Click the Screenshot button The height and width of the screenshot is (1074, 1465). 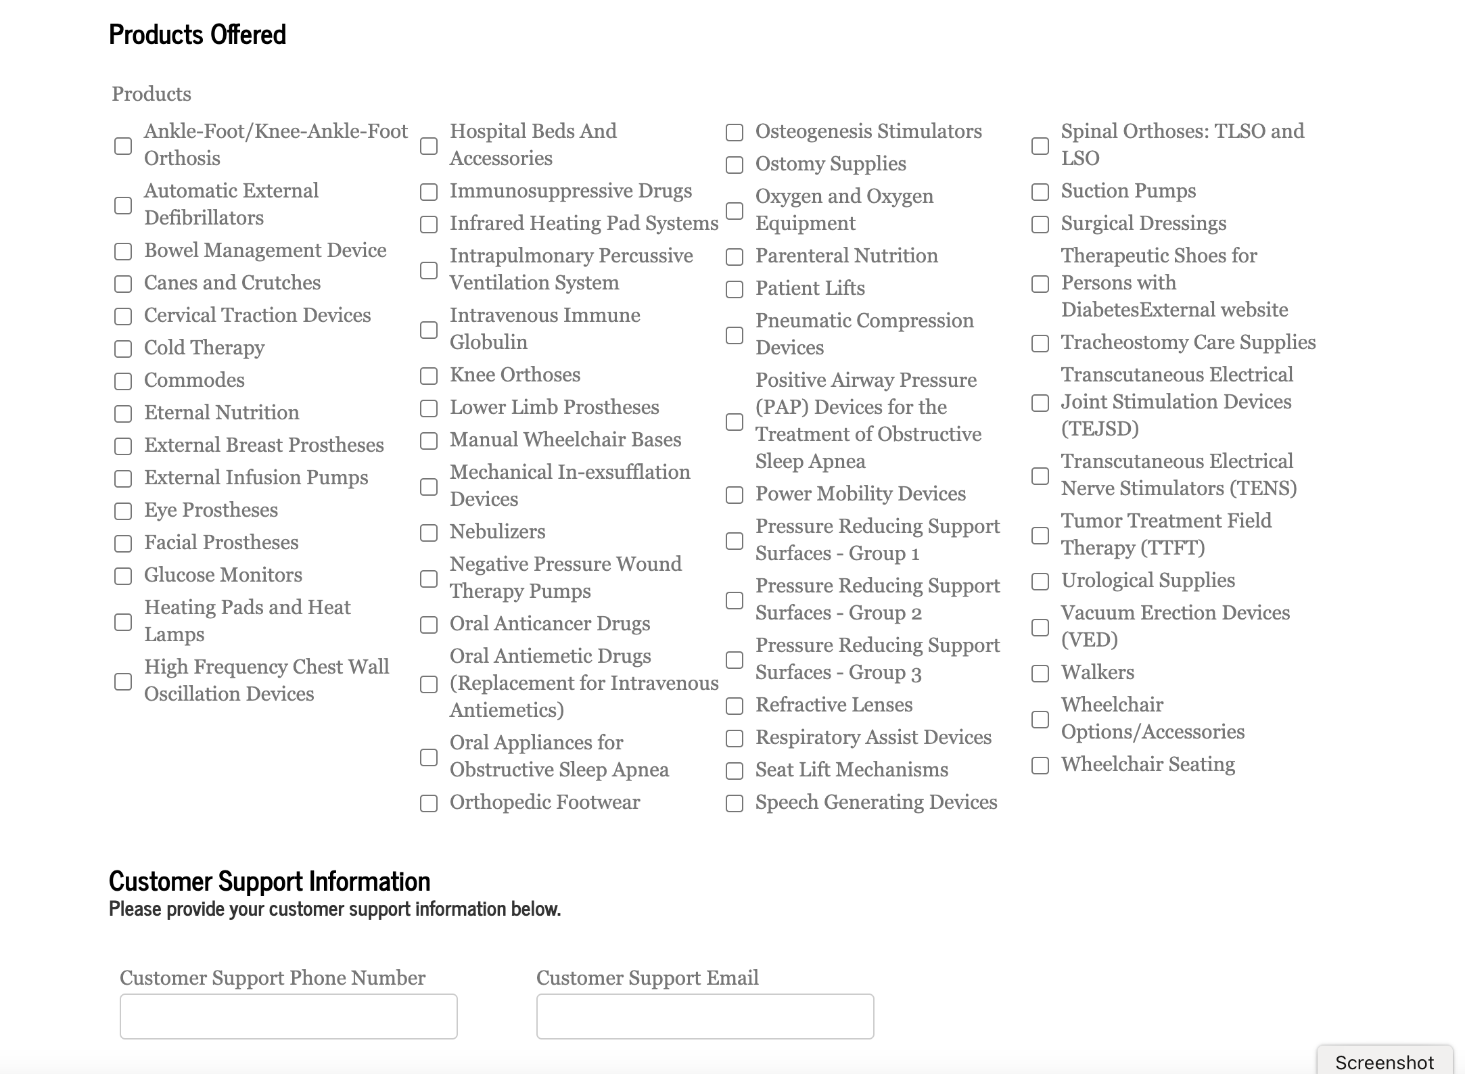tap(1384, 1062)
